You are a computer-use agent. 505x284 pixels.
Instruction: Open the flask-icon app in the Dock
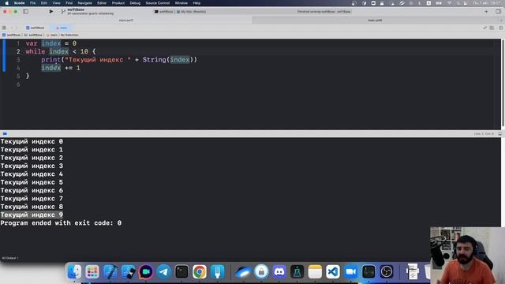(x=297, y=271)
